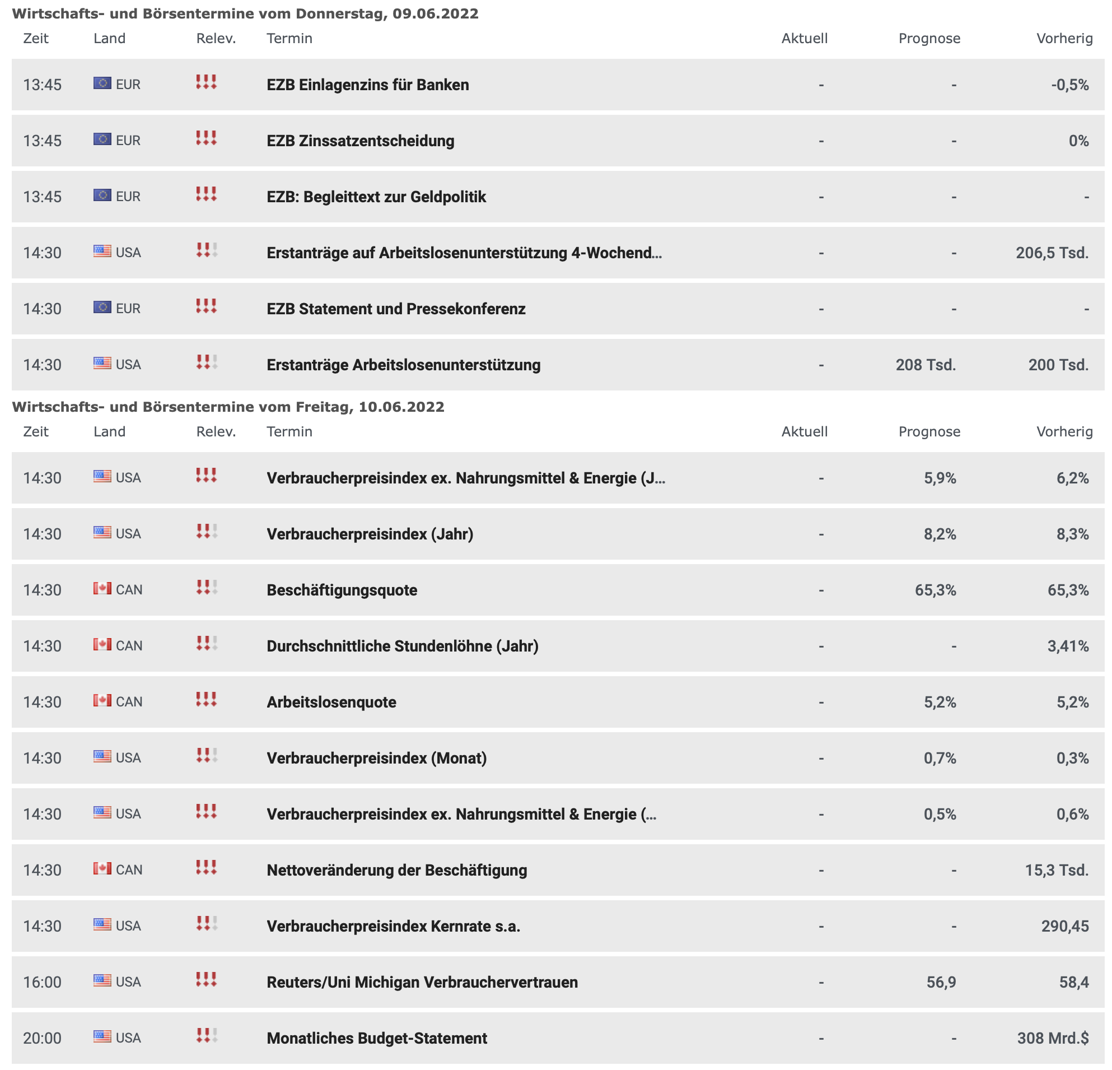Click Land column header in Donnerstag table
This screenshot has width=1112, height=1070.
110,39
